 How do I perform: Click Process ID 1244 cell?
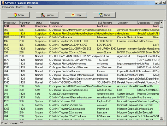11,26
